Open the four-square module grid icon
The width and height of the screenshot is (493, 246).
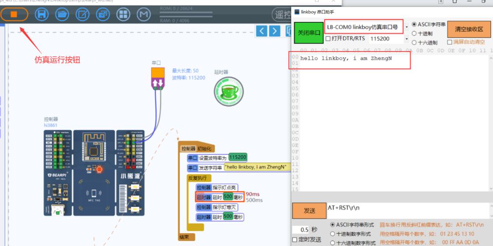point(123,15)
